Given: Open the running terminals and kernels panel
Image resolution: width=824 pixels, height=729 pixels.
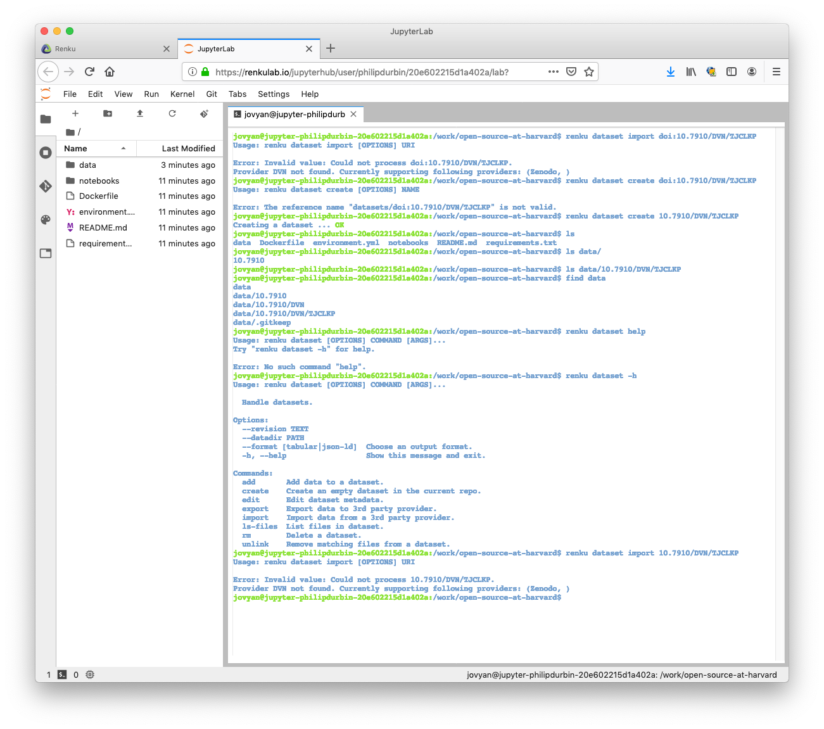Looking at the screenshot, I should [46, 152].
